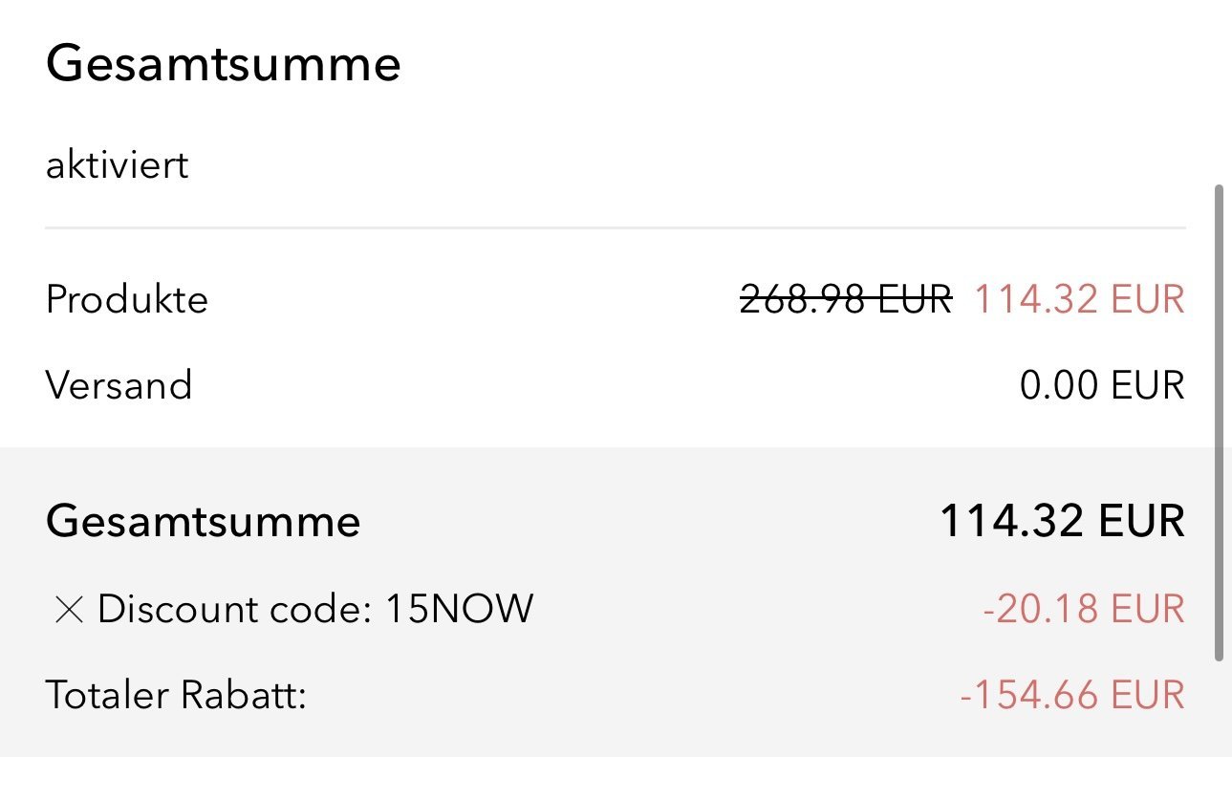This screenshot has height=800, width=1232.
Task: Select the 'Totaler Rabatt:' label
Action: pyautogui.click(x=176, y=695)
